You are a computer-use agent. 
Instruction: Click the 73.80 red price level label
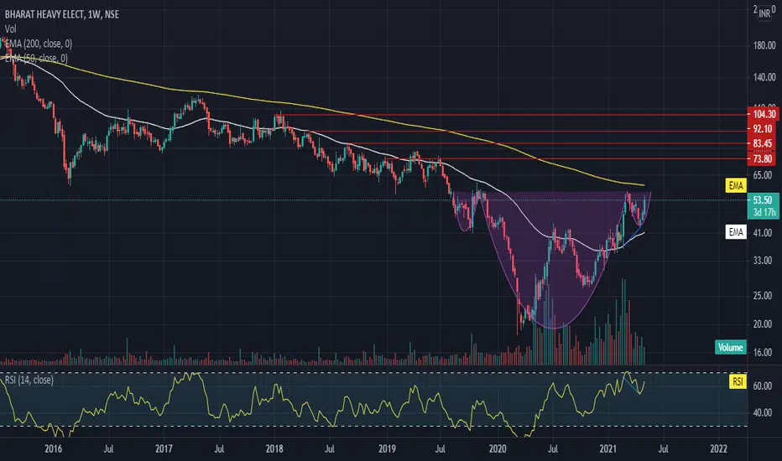click(x=763, y=159)
